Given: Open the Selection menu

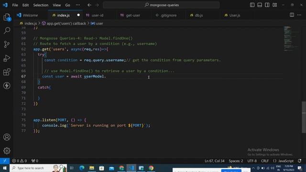Looking at the screenshot, I should (x=41, y=5).
